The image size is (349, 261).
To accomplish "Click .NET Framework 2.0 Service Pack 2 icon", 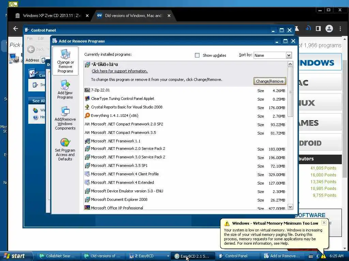I will click(x=87, y=149).
